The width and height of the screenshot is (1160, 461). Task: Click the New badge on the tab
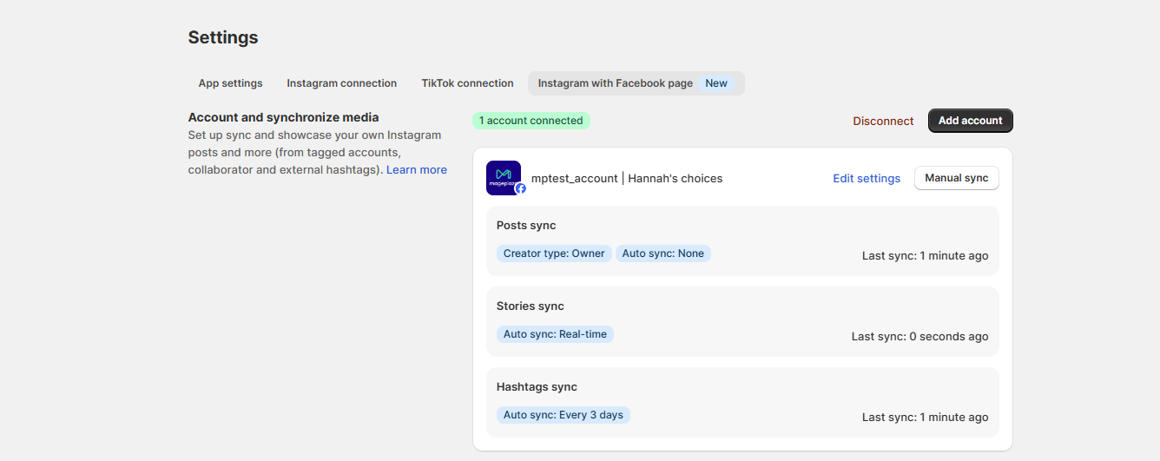pyautogui.click(x=716, y=83)
